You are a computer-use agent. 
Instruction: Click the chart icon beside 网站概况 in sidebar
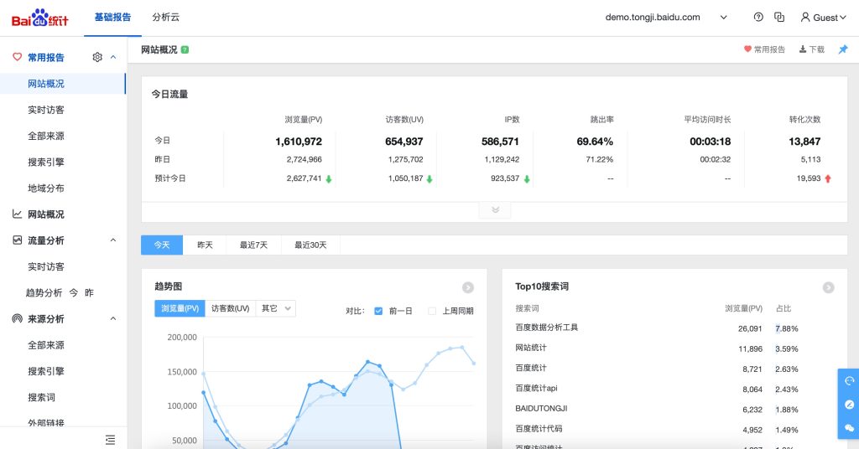point(17,214)
